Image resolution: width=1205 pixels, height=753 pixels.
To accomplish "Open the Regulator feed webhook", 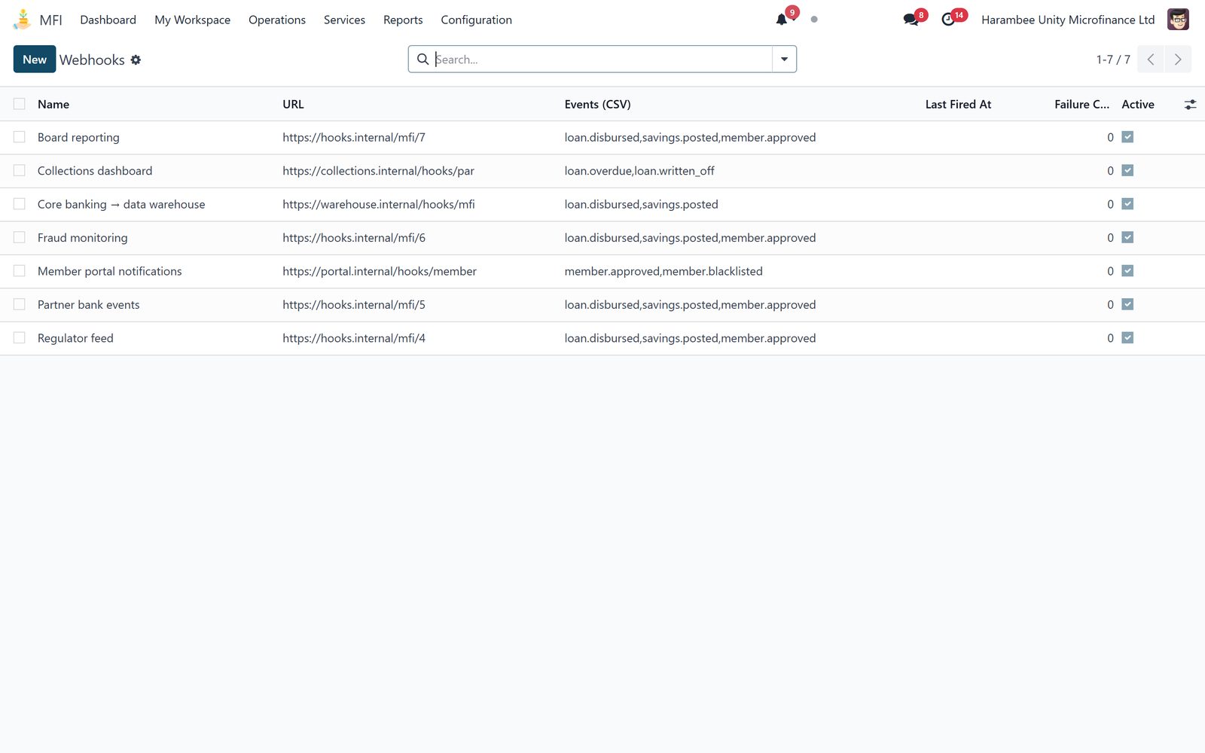I will pos(75,338).
